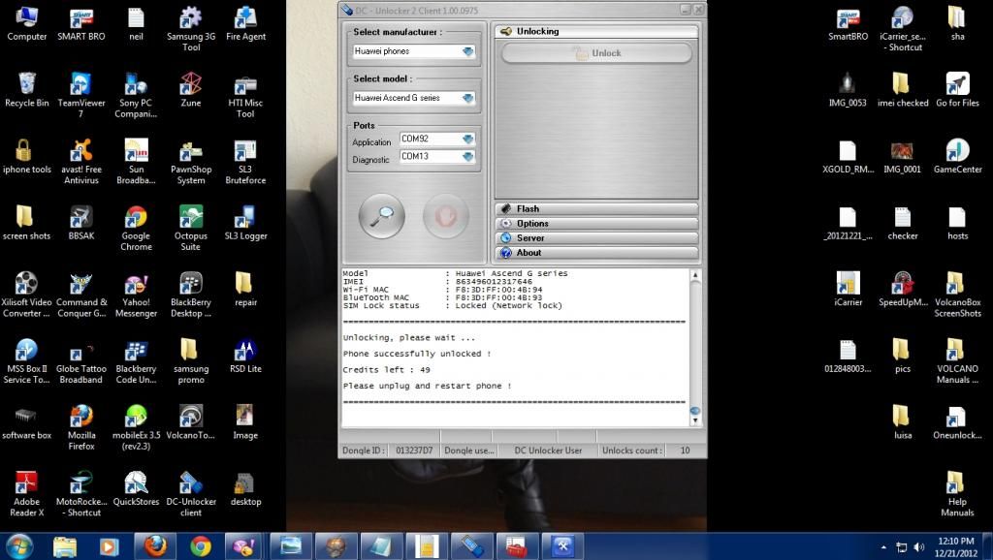993x560 pixels.
Task: Select the PawnShop System desktop icon
Action: click(x=191, y=162)
